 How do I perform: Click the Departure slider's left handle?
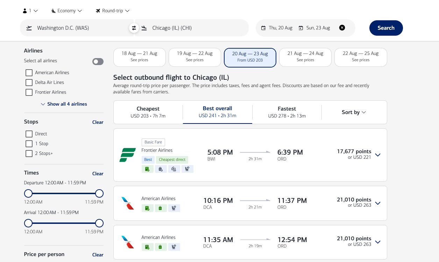click(x=28, y=193)
